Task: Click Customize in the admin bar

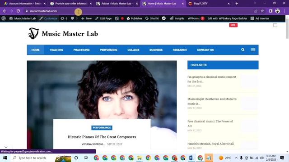Action: pos(48,18)
